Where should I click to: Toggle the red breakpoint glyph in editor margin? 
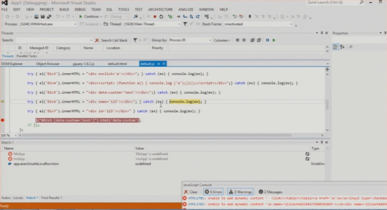(2, 120)
